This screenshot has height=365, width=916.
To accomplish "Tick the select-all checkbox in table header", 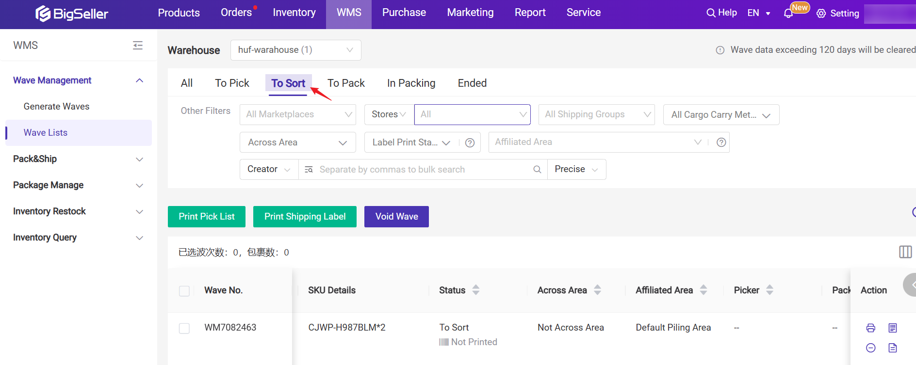I will click(184, 291).
